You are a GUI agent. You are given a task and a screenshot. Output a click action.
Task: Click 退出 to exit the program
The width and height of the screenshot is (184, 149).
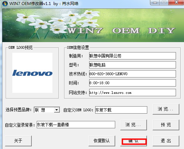pos(166,141)
